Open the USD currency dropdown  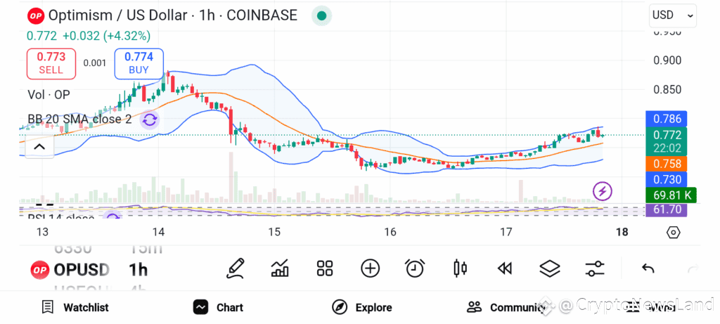pyautogui.click(x=672, y=15)
